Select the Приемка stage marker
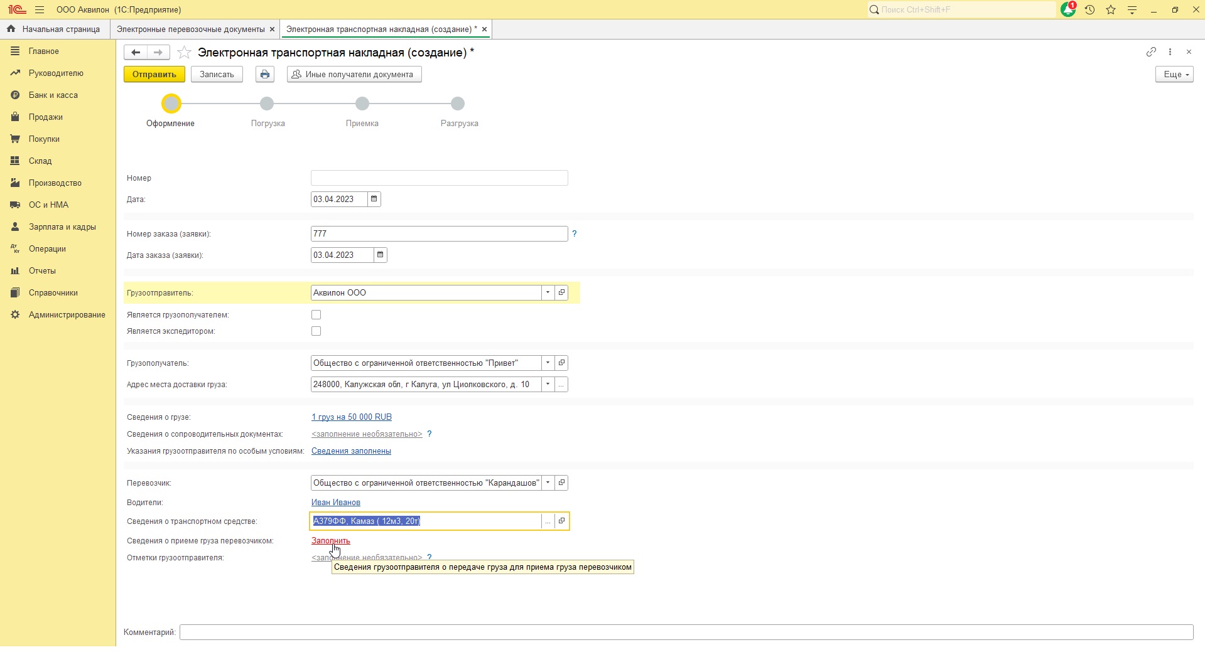Image resolution: width=1205 pixels, height=667 pixels. (x=362, y=104)
